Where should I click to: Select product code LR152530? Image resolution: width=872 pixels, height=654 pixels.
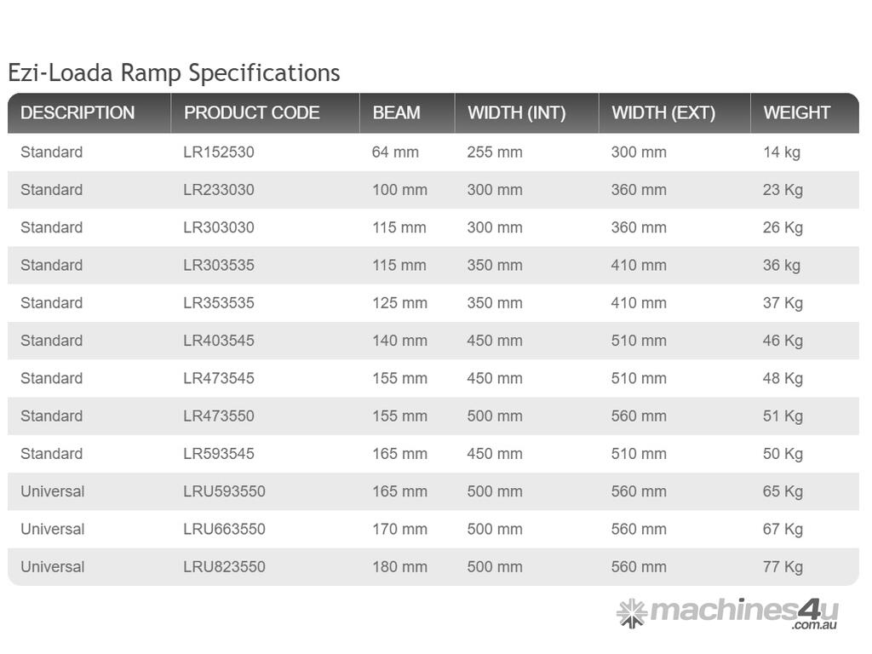pyautogui.click(x=219, y=152)
